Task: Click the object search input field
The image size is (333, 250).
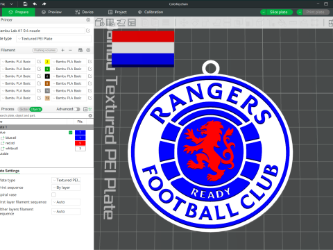Action: point(44,115)
